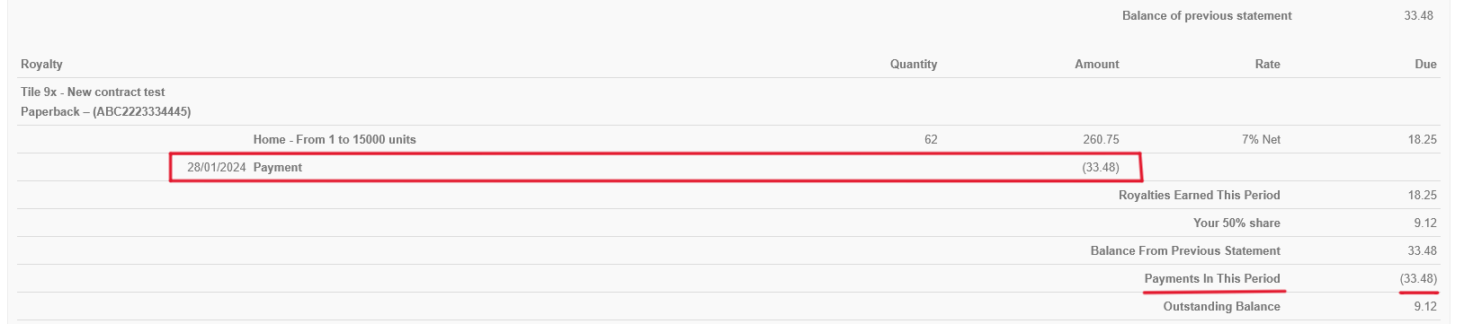Click the Rate column header
1464x324 pixels.
click(x=1268, y=64)
